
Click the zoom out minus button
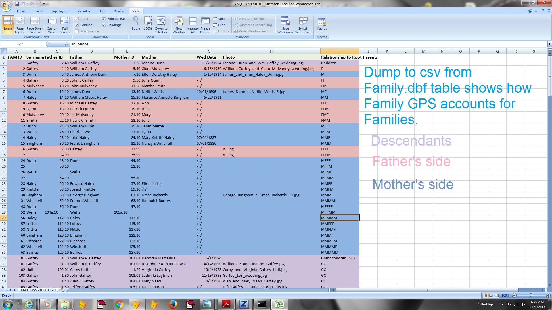coord(515,295)
